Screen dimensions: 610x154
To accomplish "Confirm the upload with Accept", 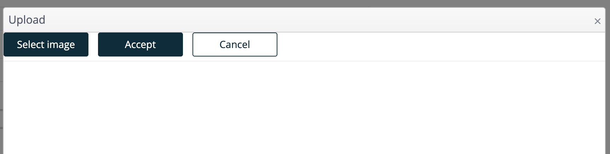I will point(140,45).
